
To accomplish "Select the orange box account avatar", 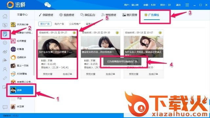I will point(13,82).
